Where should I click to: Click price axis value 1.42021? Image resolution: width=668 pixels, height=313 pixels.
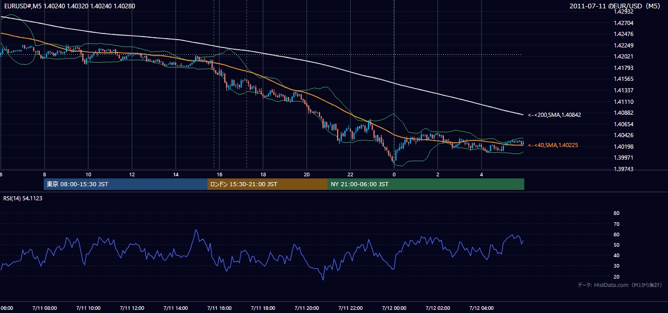click(624, 57)
